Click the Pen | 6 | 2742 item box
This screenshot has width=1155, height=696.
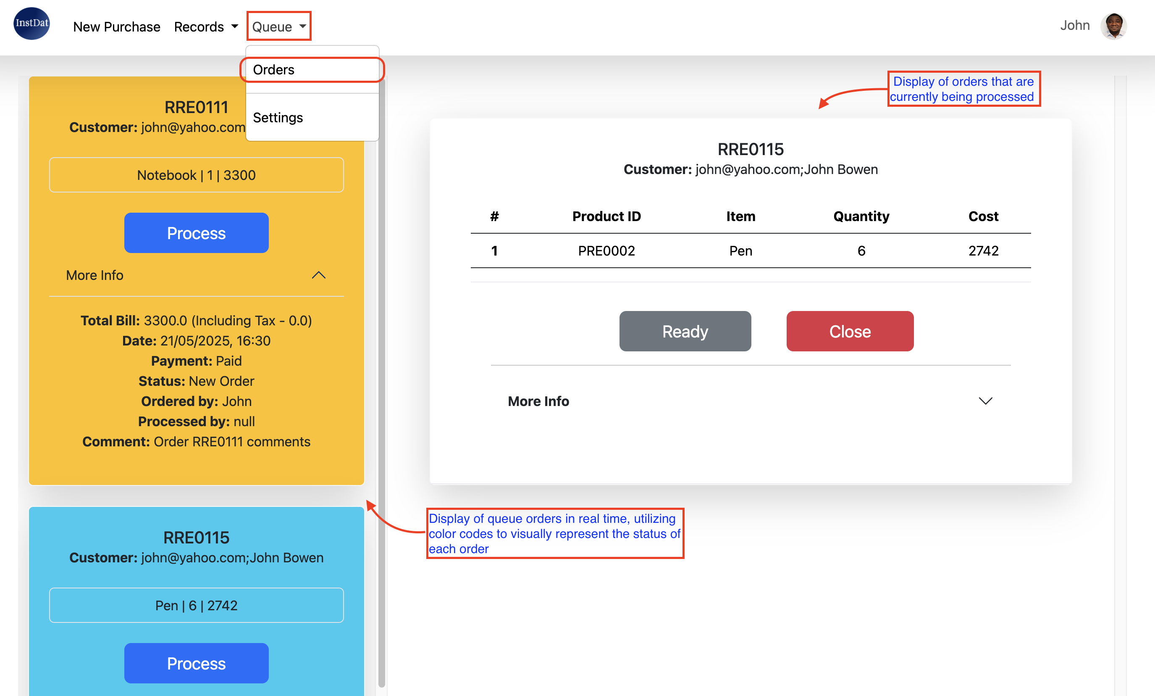[196, 606]
